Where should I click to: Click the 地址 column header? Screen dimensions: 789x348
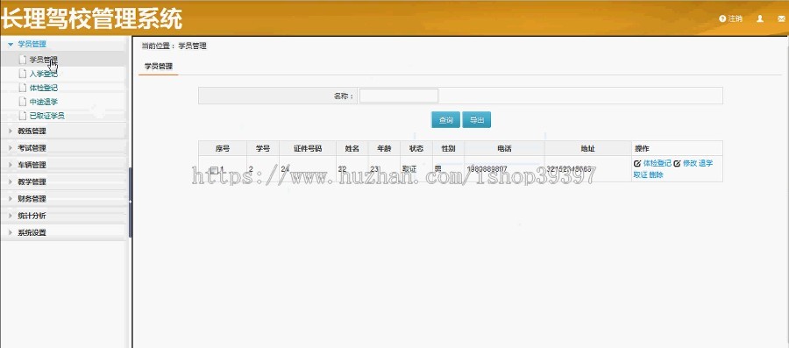tap(587, 148)
